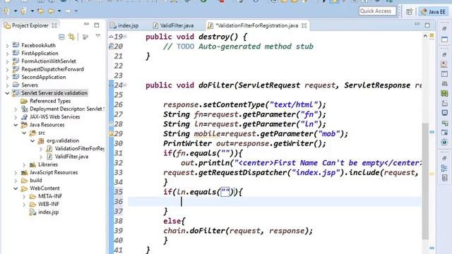Click the top yellow overview ruler indicator

tap(432, 35)
